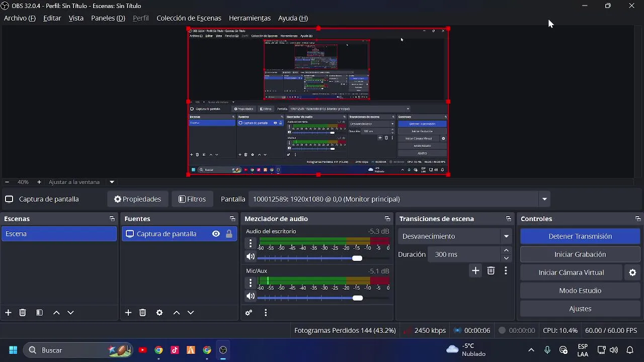Decrease Duración value with down arrow

click(x=506, y=258)
